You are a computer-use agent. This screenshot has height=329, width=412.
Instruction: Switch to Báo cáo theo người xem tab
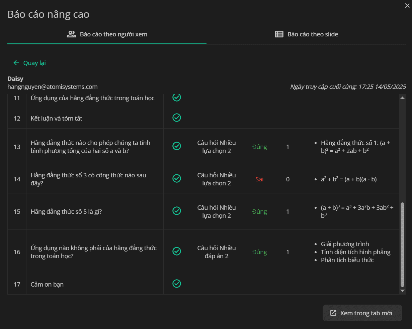tap(107, 34)
